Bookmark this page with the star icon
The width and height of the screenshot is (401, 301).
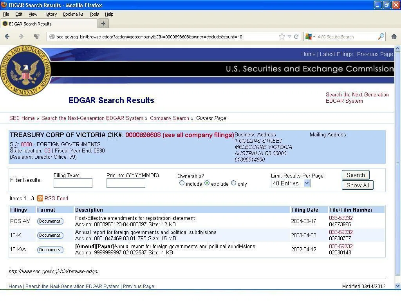pos(282,36)
